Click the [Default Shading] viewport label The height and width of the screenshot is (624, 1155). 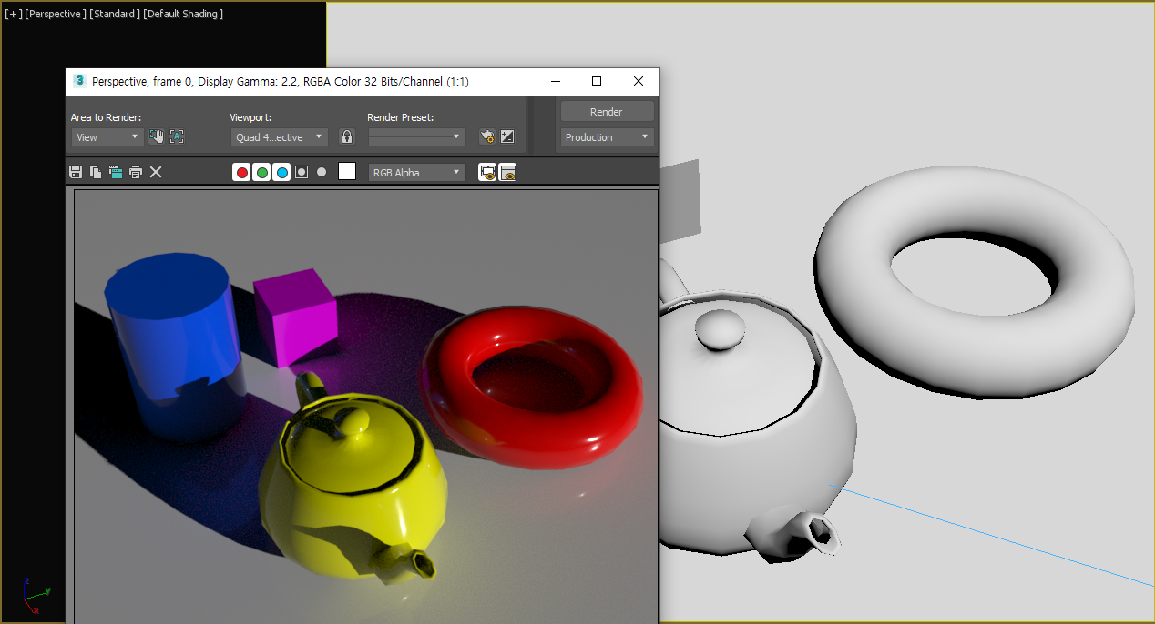pyautogui.click(x=183, y=14)
